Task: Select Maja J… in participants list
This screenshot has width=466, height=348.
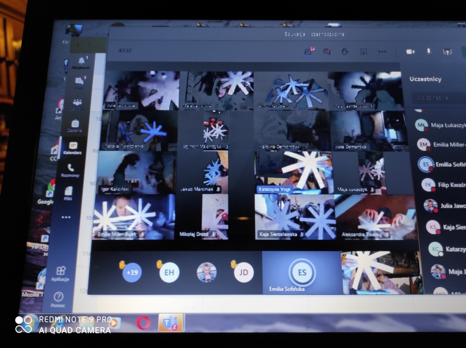Action: (x=448, y=272)
